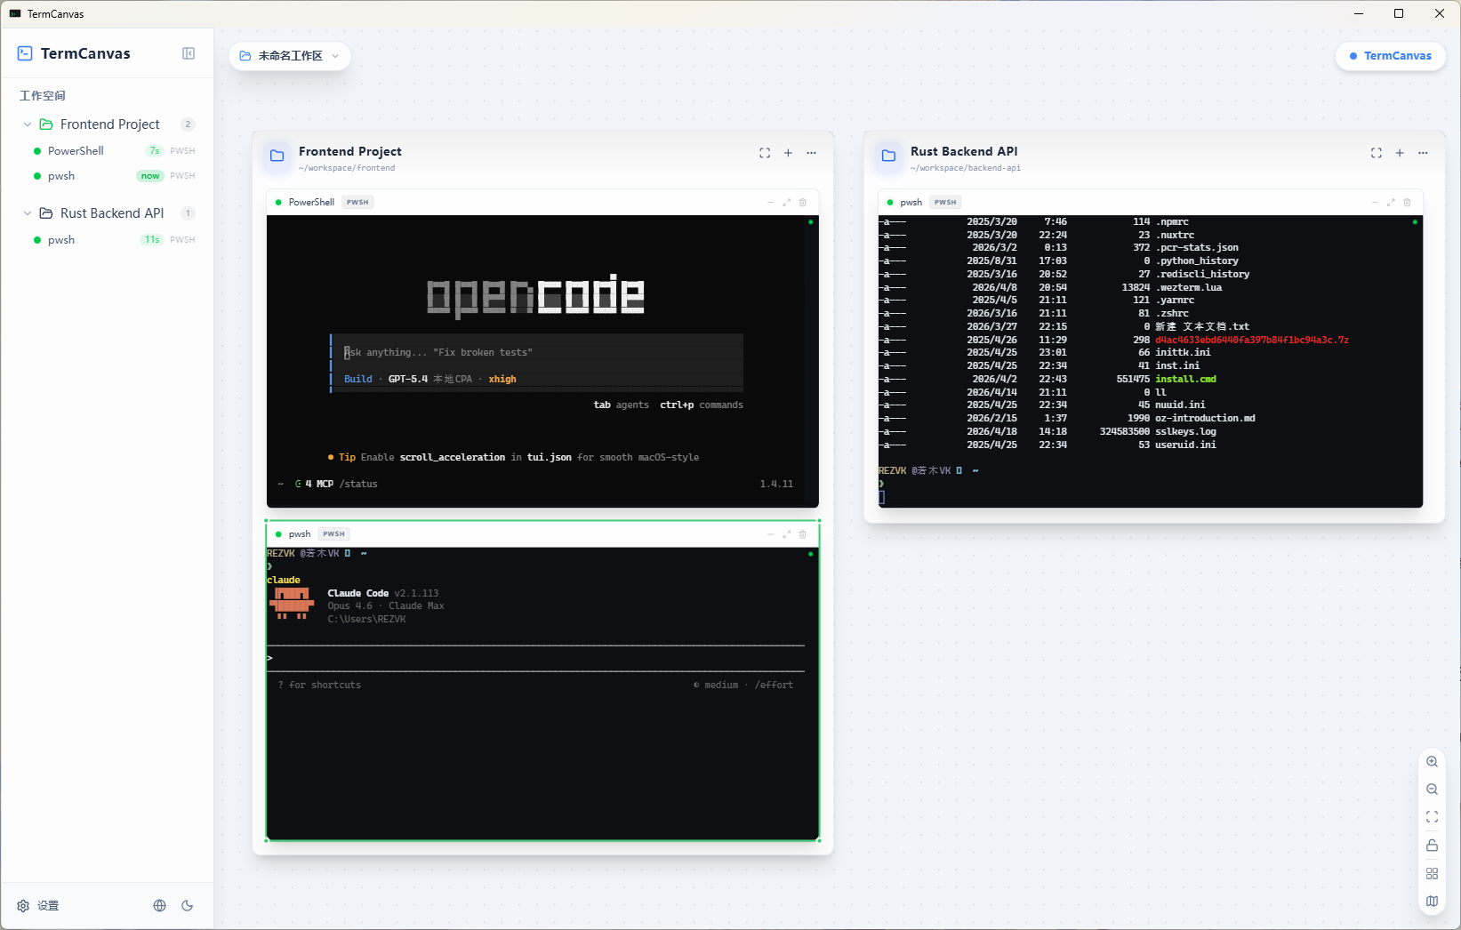Toggle the minimap view
This screenshot has height=930, width=1461.
1433,901
